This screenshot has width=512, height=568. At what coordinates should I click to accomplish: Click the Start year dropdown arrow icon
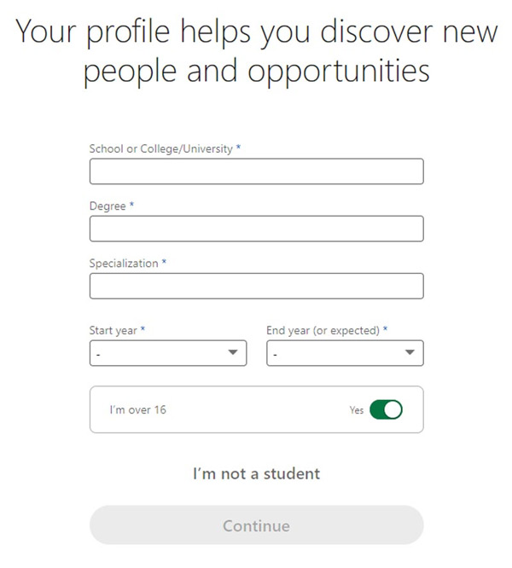(232, 352)
